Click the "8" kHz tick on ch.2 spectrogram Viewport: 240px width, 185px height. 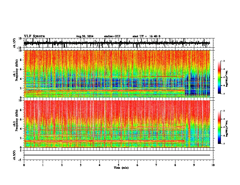point(21,110)
